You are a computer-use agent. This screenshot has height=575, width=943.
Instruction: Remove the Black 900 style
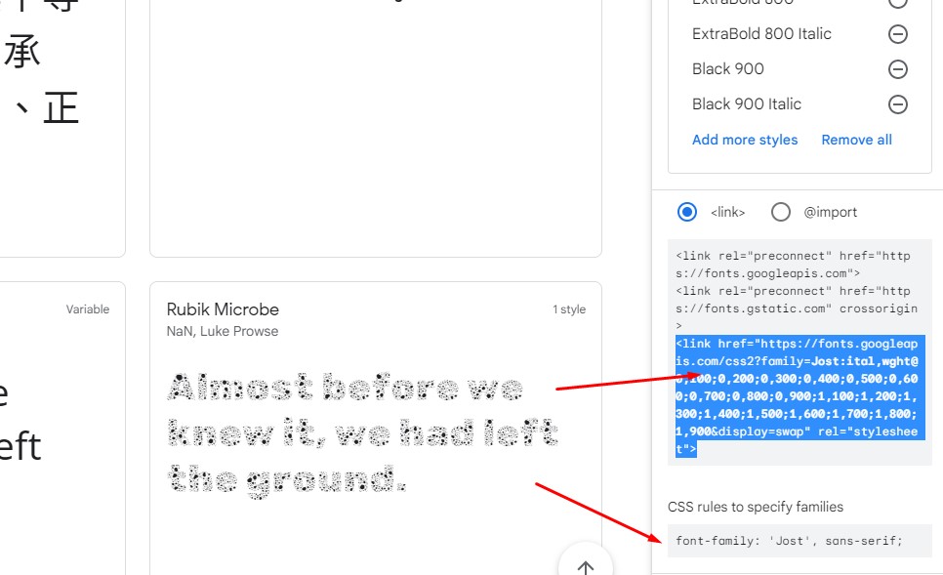pos(898,69)
